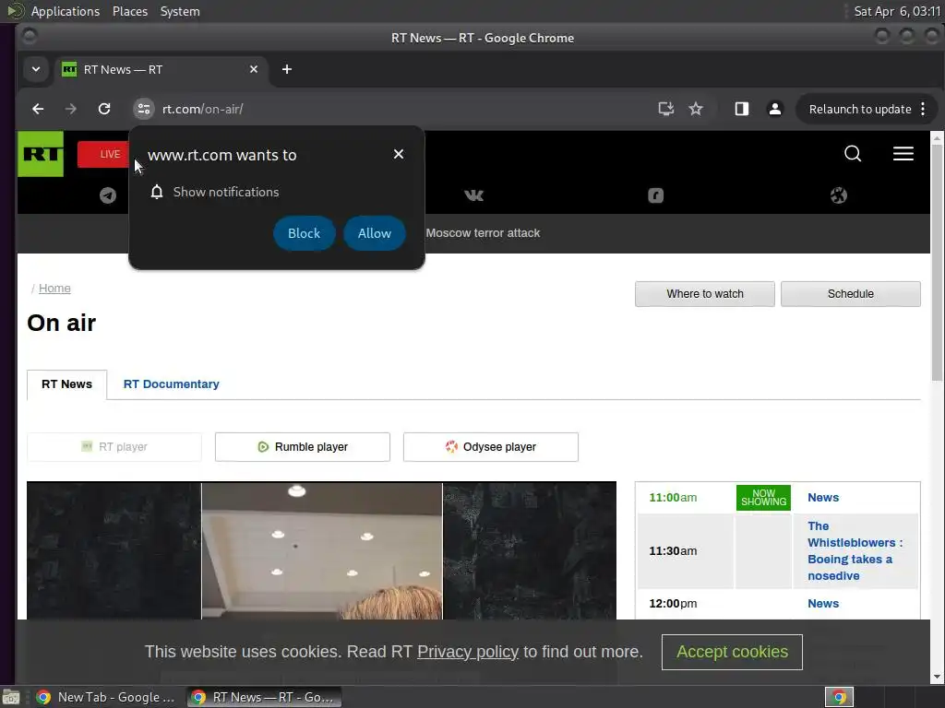Viewport: 945px width, 708px height.
Task: Open the Chrome profile icon
Action: (775, 109)
